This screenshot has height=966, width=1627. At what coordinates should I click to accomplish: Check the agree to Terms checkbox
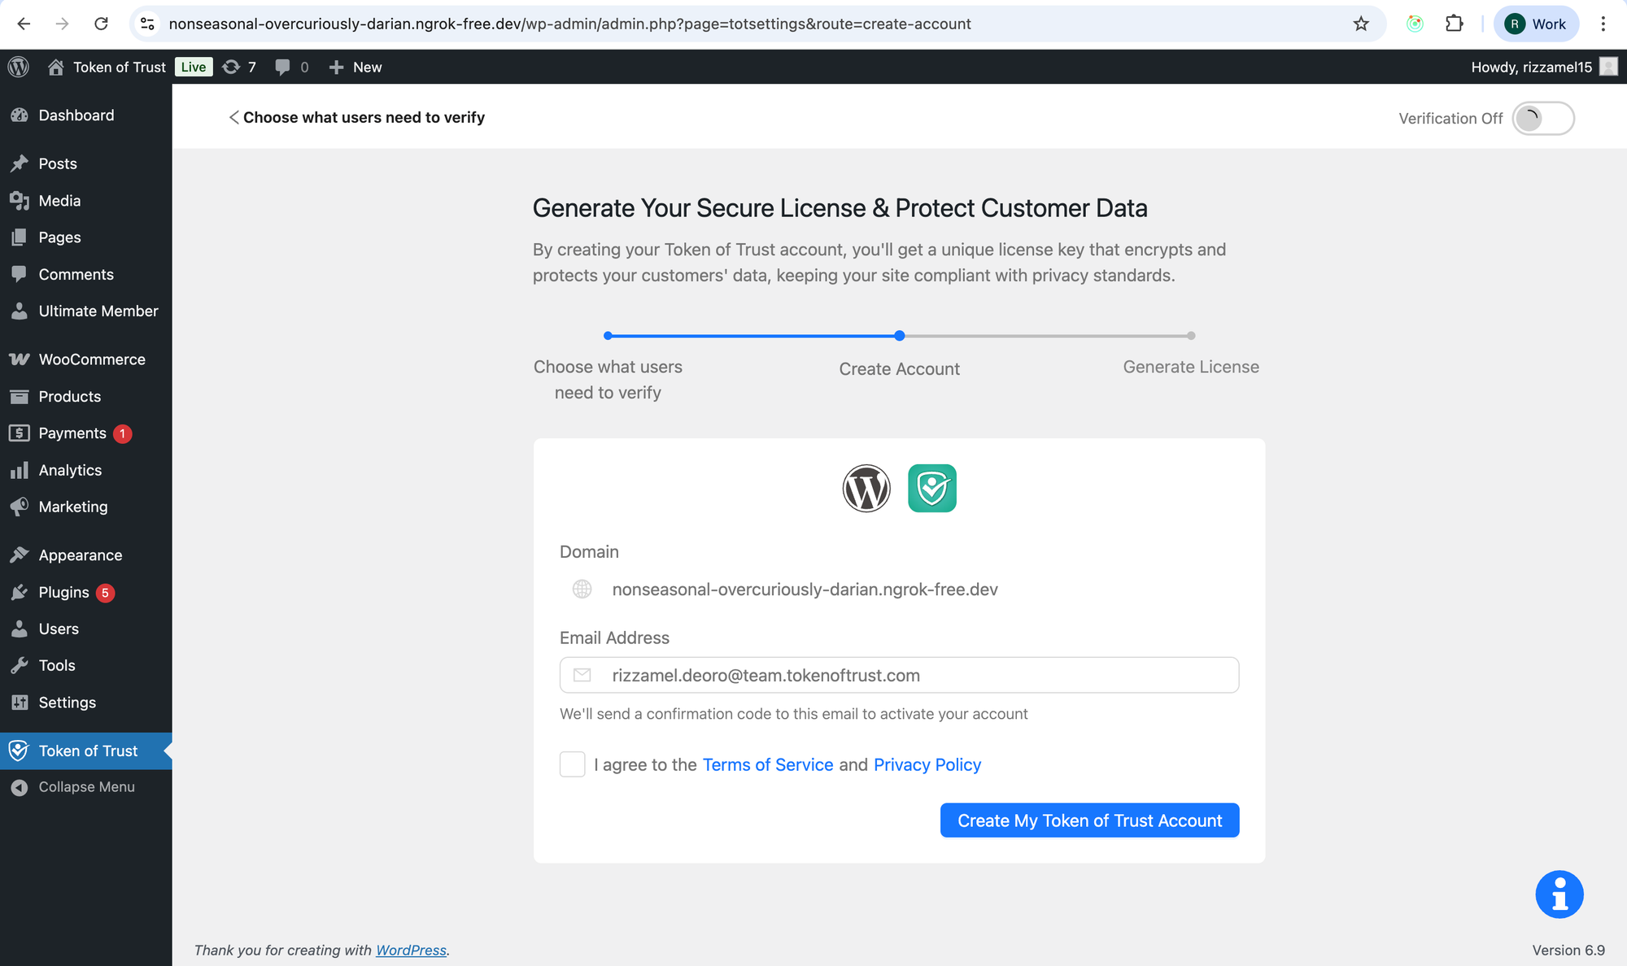click(573, 764)
